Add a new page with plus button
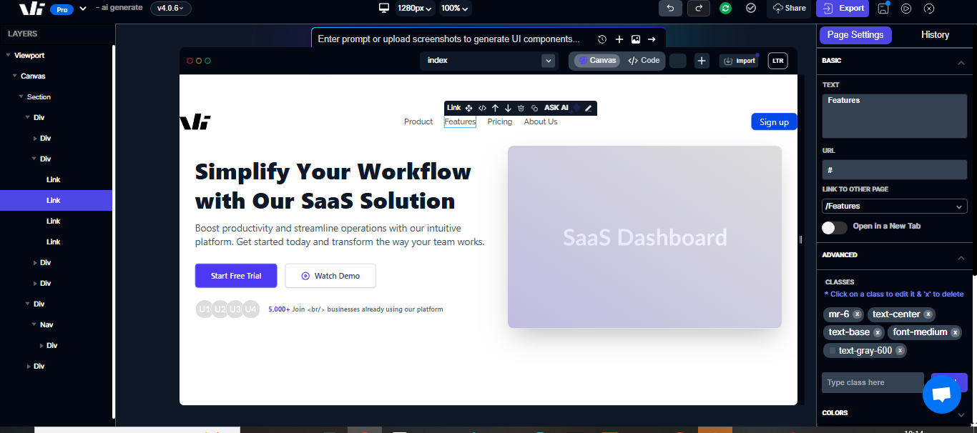977x433 pixels. tap(702, 61)
